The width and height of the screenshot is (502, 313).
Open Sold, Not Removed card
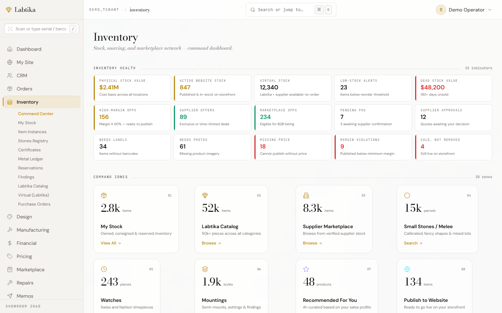[x=454, y=147]
